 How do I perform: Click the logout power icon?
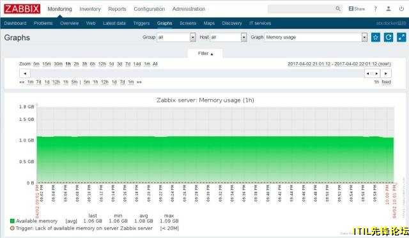point(401,8)
